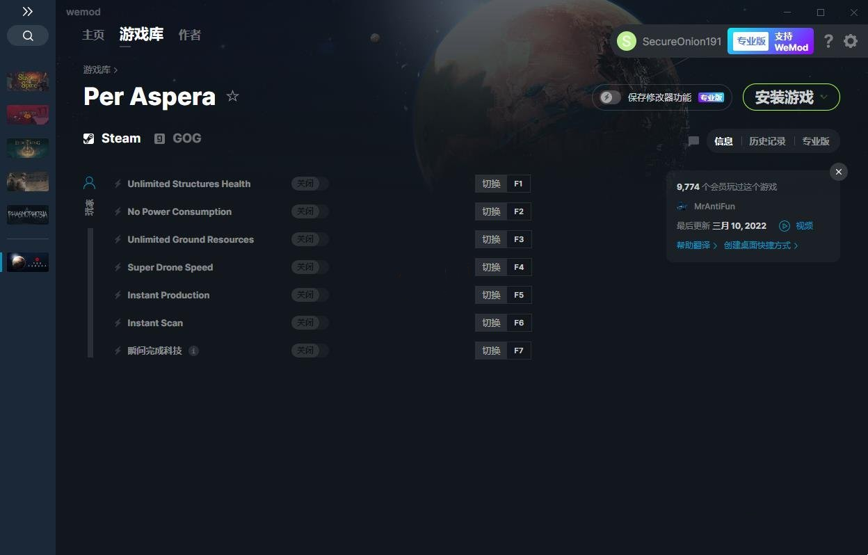Viewport: 868px width, 555px height.
Task: Toggle Super Drone Speed switch
Action: [310, 267]
